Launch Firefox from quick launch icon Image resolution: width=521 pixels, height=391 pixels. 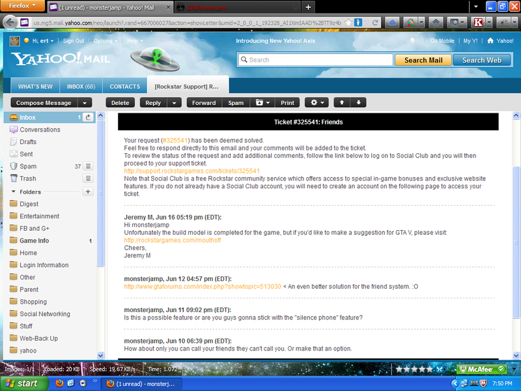(59, 383)
